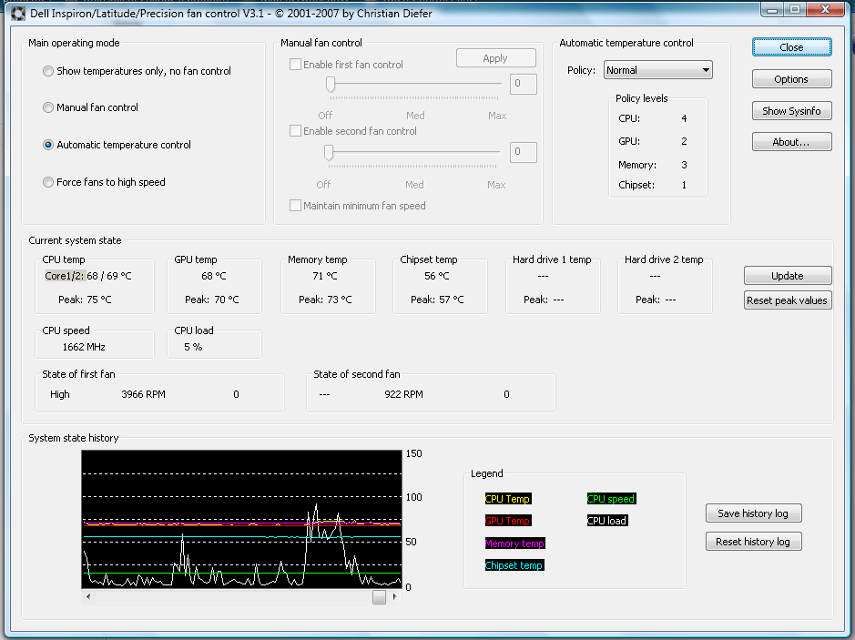Update the current system state readings
The image size is (855, 640).
pos(787,275)
